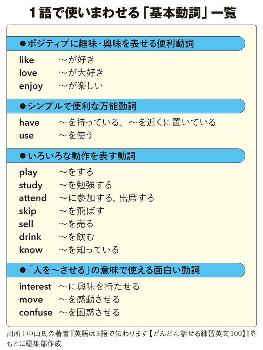Click the verb 'drink'
Viewport: 263px width, 350px height.
30,237
